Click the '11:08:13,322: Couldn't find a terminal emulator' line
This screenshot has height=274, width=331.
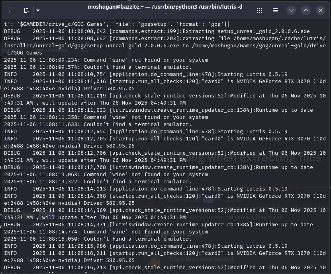[x=98, y=182]
